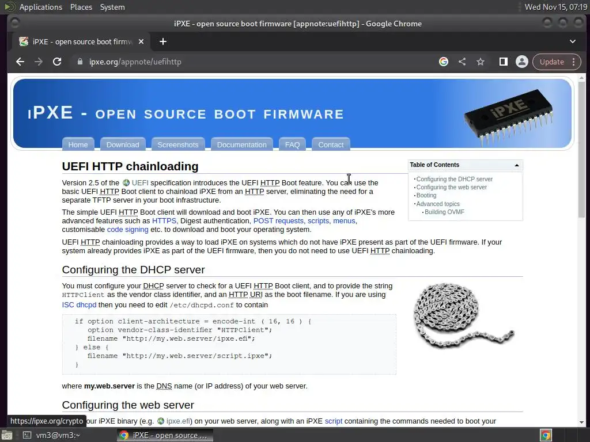This screenshot has height=442, width=590.
Task: Open the Contact navigation tab
Action: pos(331,144)
